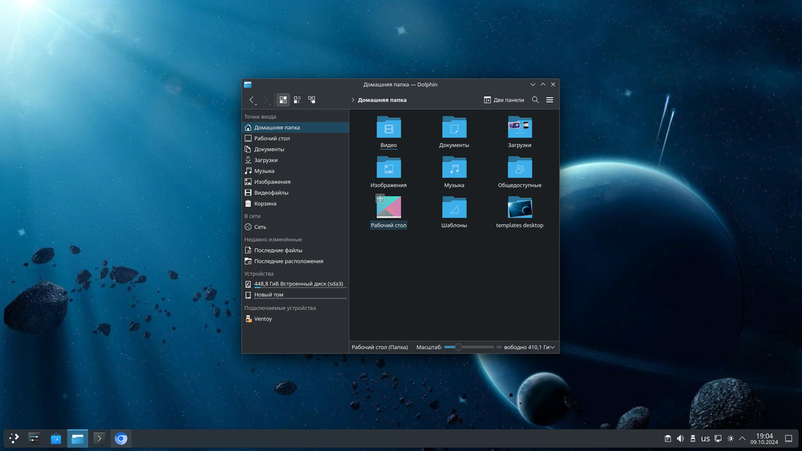Open the display configuration tray icon
This screenshot has width=802, height=451.
pyautogui.click(x=718, y=439)
